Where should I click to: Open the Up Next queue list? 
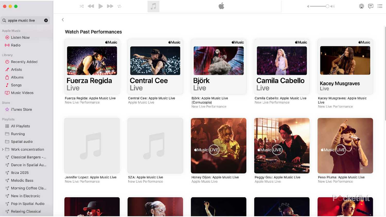380,6
